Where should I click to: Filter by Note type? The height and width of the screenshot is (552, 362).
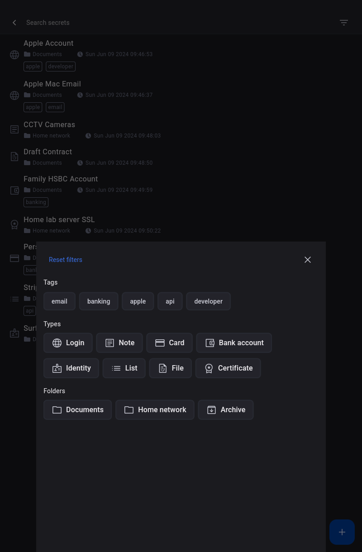pyautogui.click(x=119, y=343)
